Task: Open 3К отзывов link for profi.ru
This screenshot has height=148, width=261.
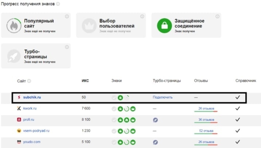Action: pyautogui.click(x=206, y=120)
